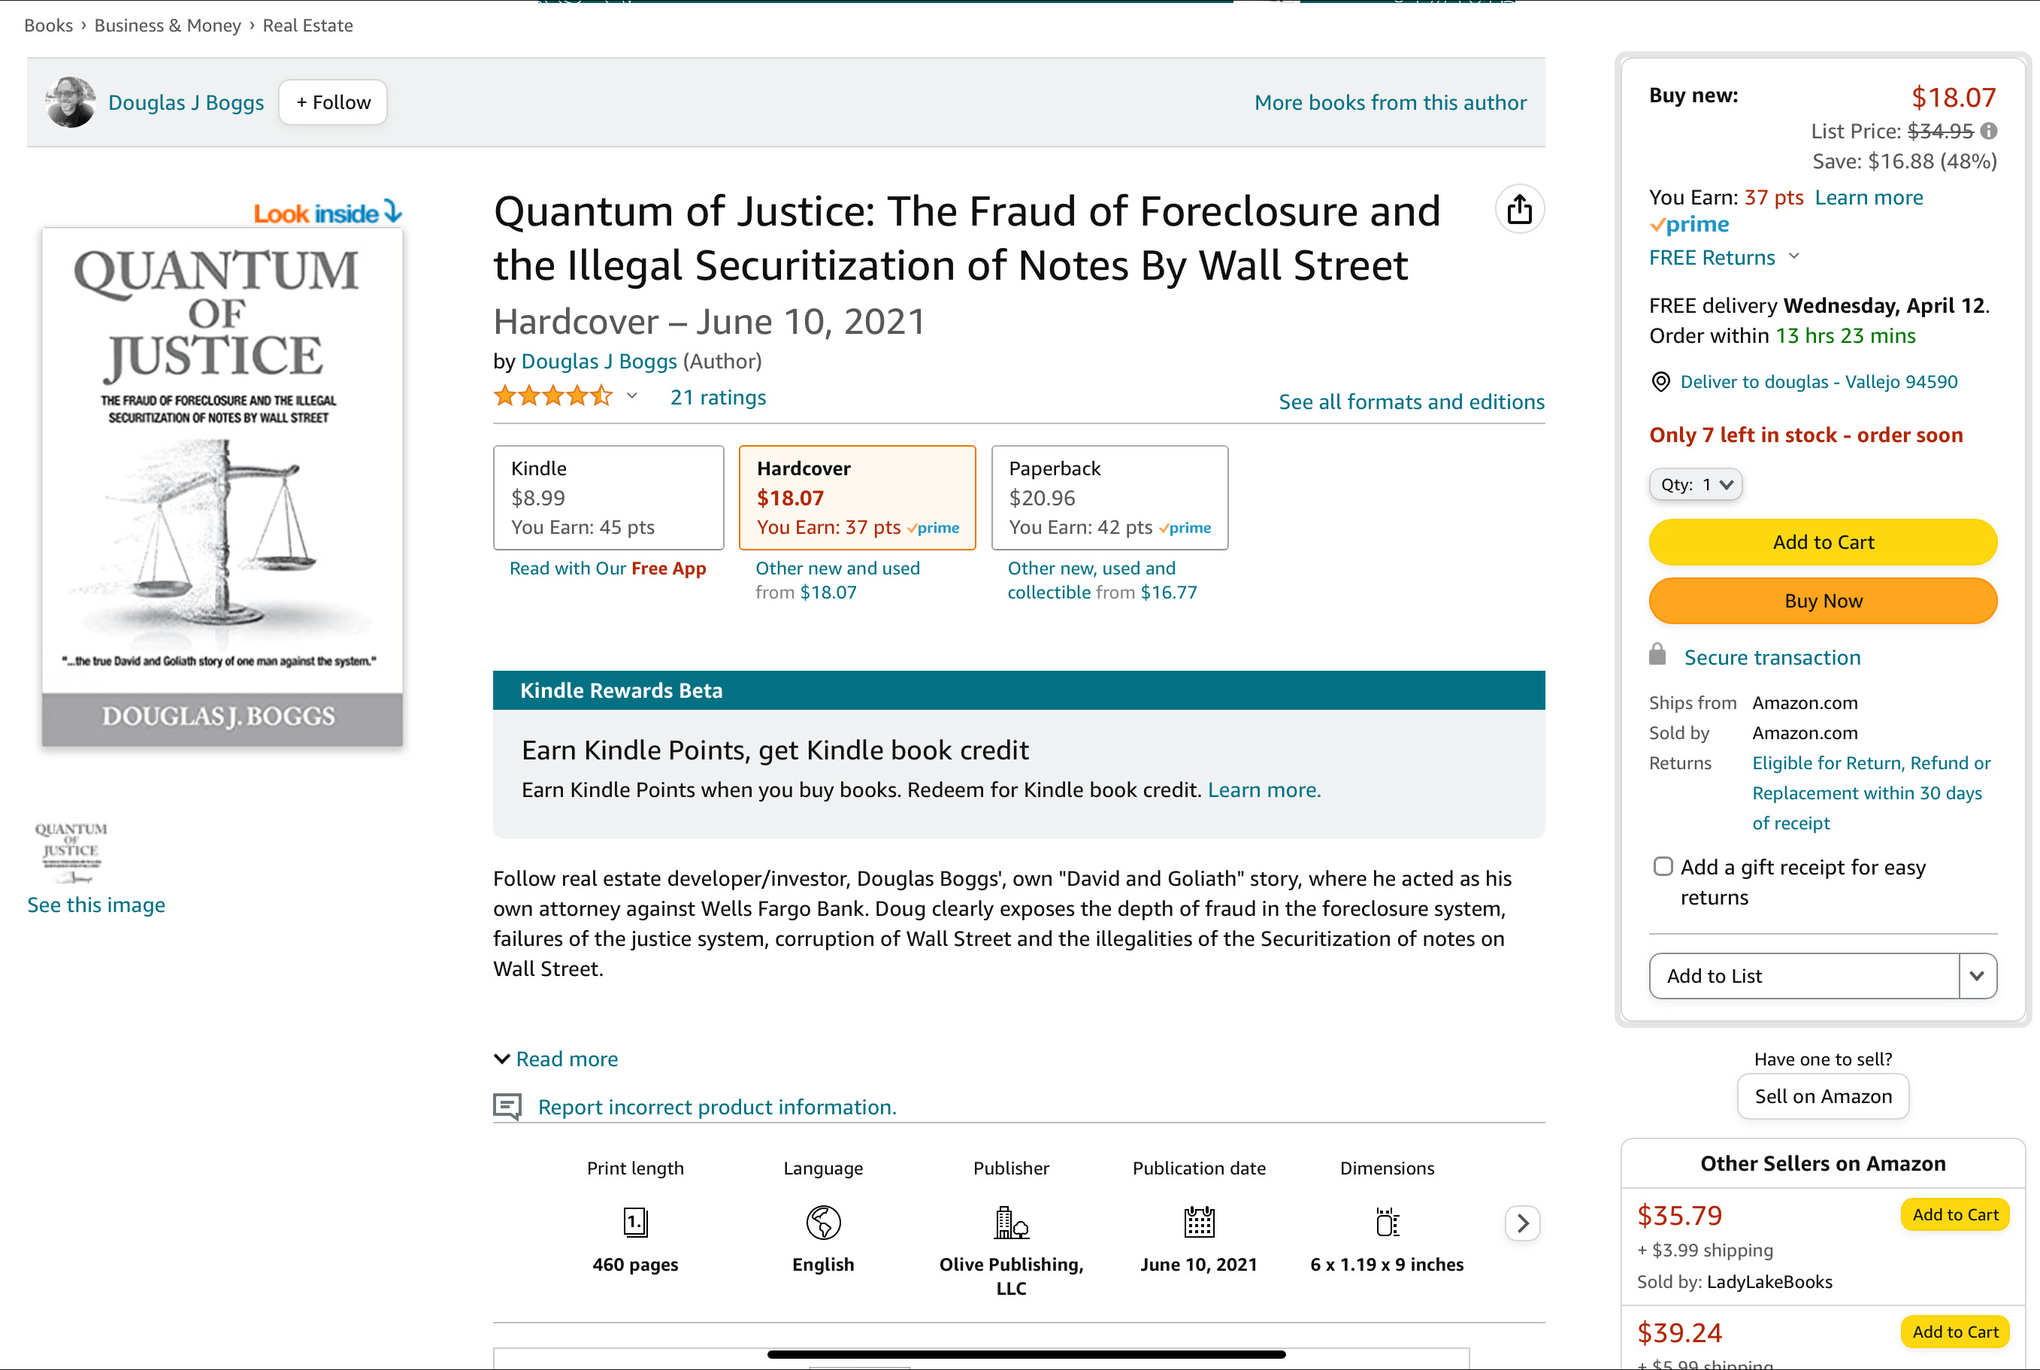Click the $18.07 buy new price
This screenshot has height=1370, width=2040.
[x=1954, y=97]
